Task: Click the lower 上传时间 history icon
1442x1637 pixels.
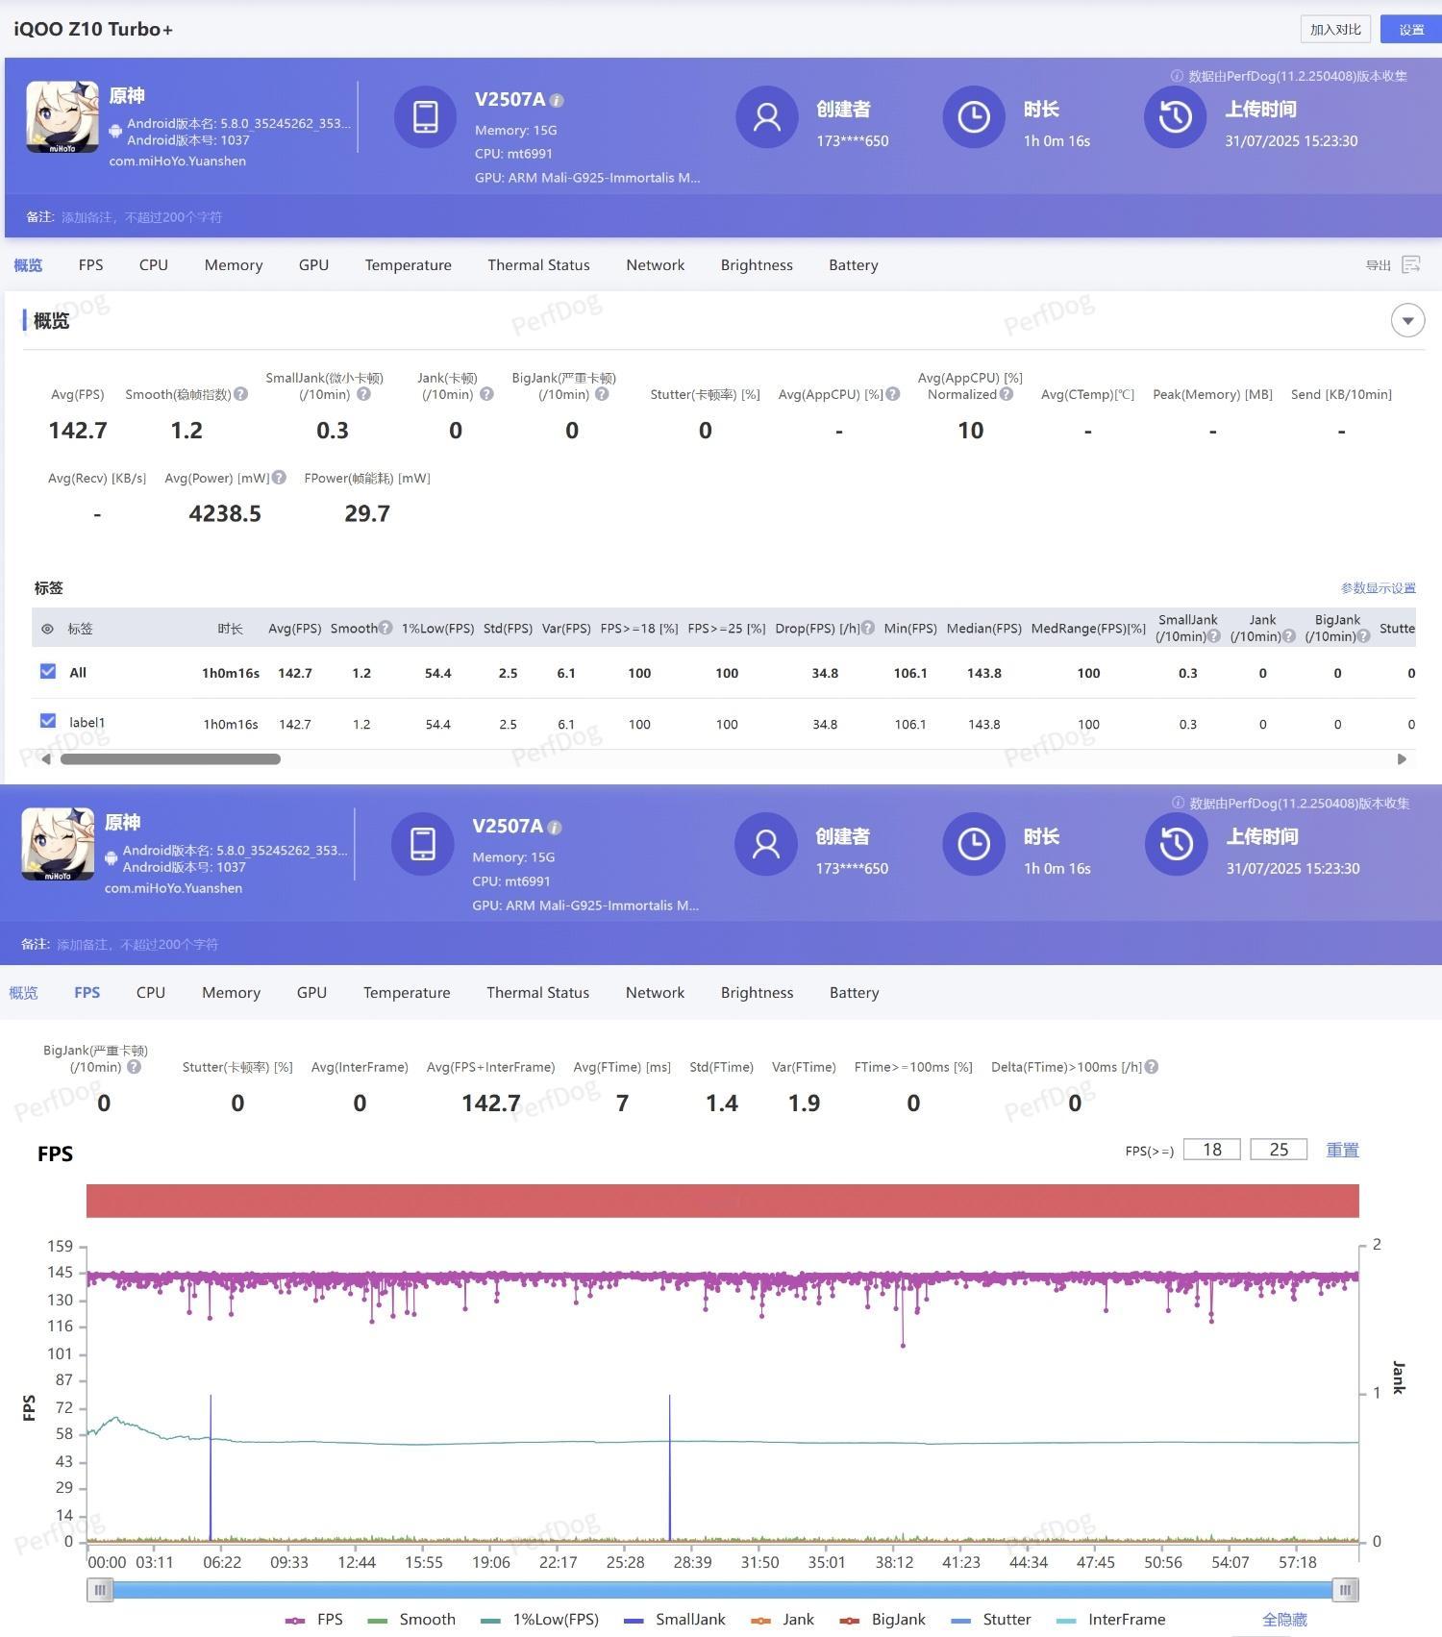Action: pyautogui.click(x=1176, y=844)
